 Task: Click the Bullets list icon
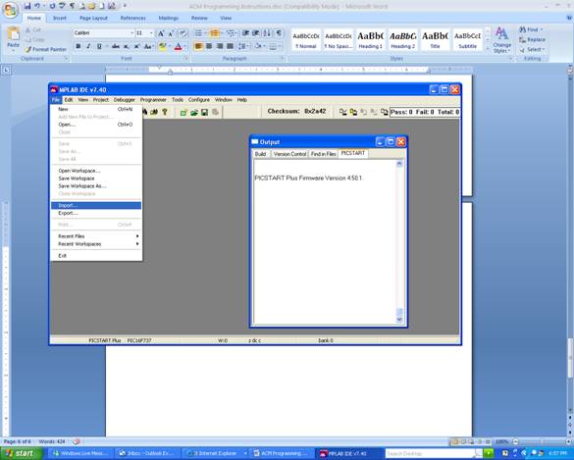198,33
